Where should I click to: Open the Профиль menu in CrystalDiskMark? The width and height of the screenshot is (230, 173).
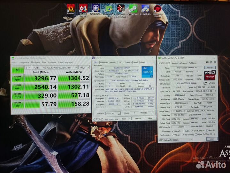pos(35,62)
